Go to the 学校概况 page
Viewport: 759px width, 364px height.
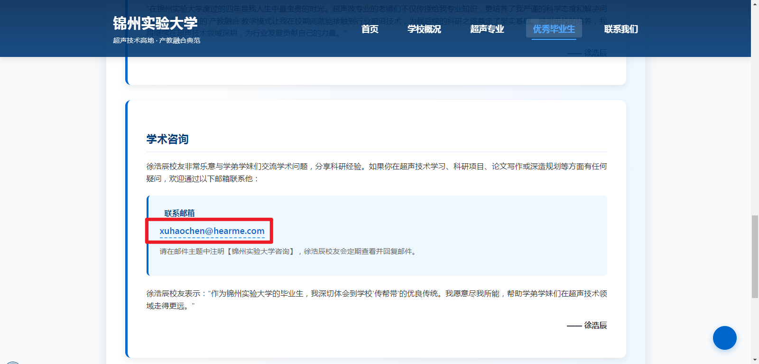click(424, 29)
